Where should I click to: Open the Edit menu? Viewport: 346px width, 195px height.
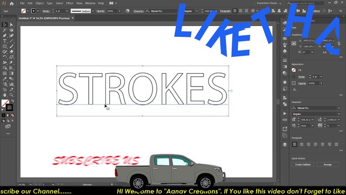click(30, 3)
